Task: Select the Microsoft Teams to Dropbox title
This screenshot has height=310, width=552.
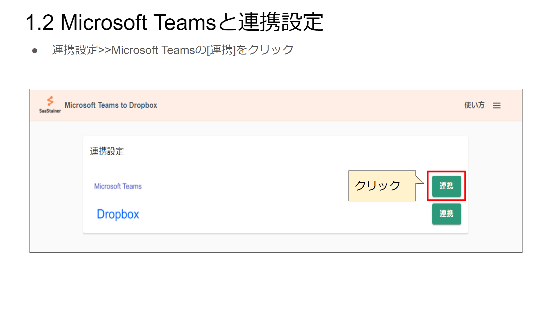Action: point(111,105)
